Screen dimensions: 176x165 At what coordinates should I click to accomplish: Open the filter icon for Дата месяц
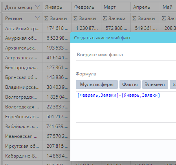tap(37, 7)
